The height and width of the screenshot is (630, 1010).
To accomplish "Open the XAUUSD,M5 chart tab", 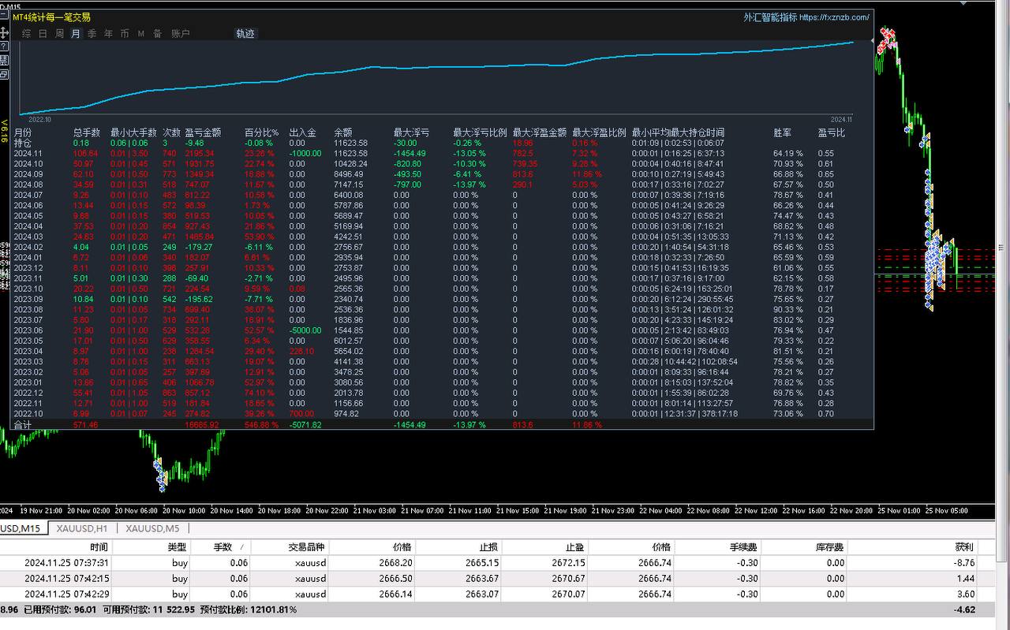I will 152,528.
